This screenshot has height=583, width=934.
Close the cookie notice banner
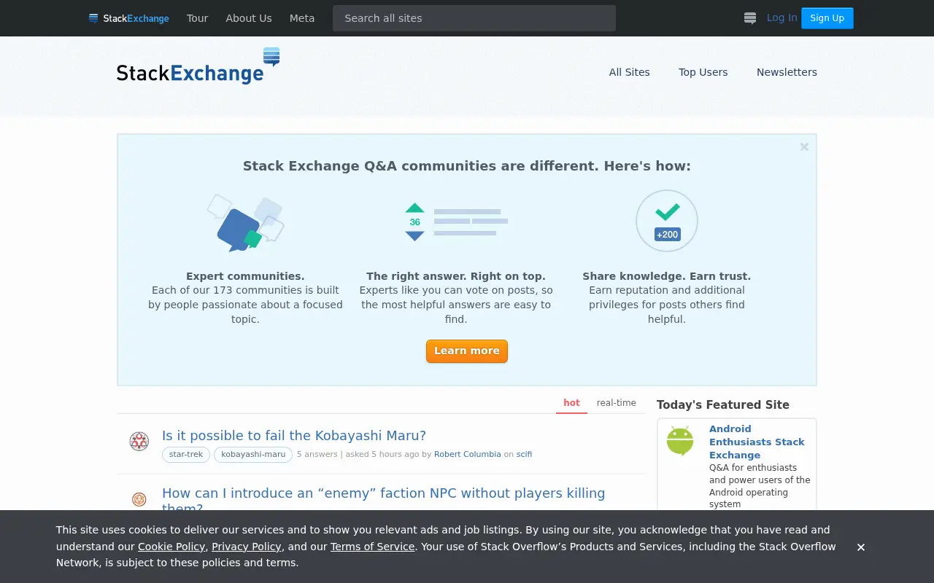click(861, 547)
